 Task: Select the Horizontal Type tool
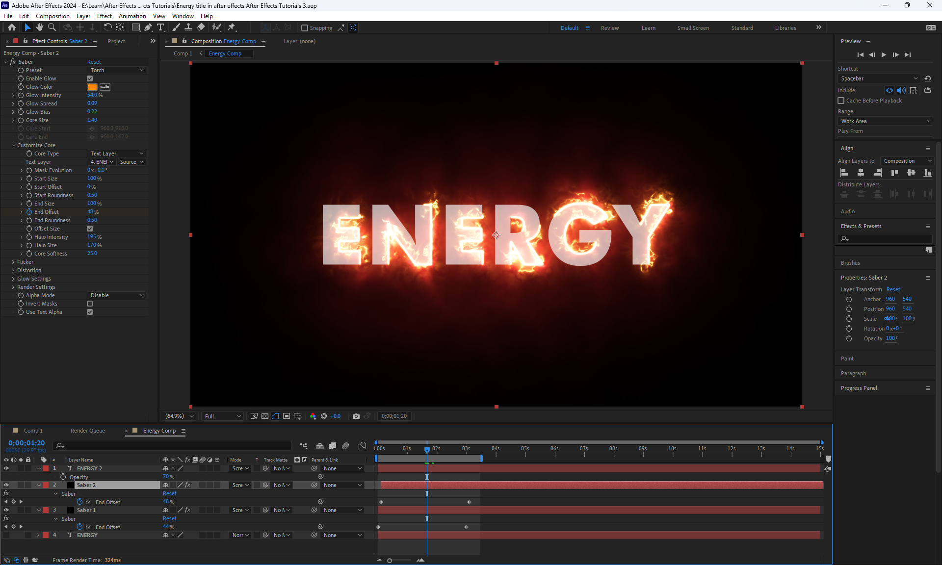pos(160,27)
